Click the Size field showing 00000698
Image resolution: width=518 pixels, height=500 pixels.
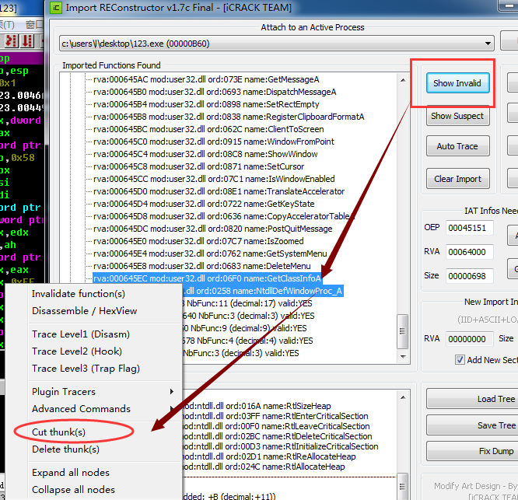(469, 276)
